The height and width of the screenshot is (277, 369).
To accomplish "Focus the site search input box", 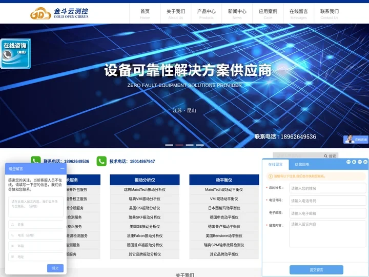I will click(x=298, y=155).
